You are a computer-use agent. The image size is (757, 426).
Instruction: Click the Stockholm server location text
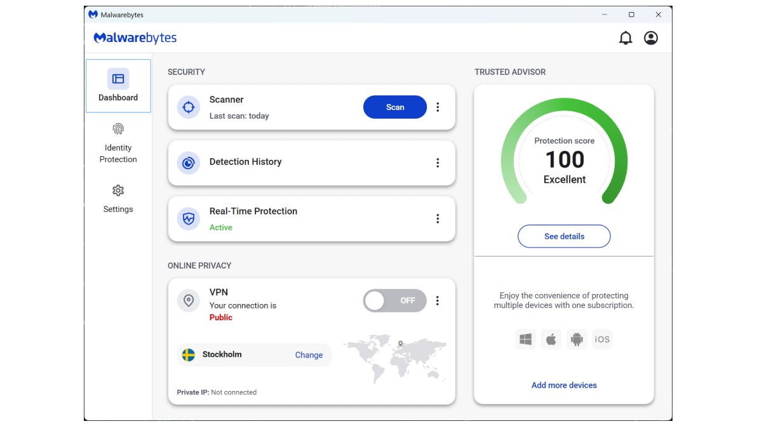222,355
